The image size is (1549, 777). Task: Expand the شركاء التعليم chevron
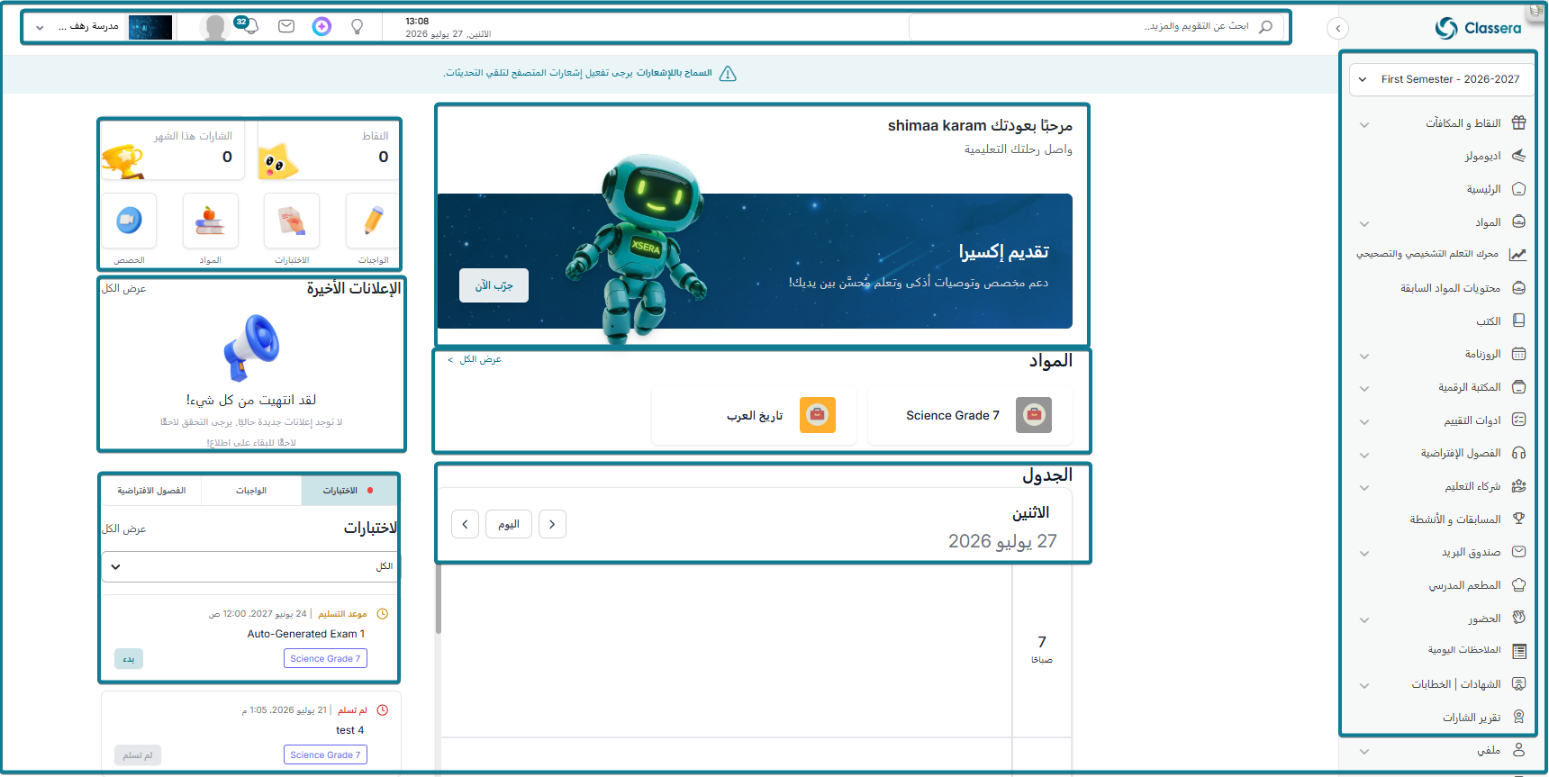point(1364,487)
